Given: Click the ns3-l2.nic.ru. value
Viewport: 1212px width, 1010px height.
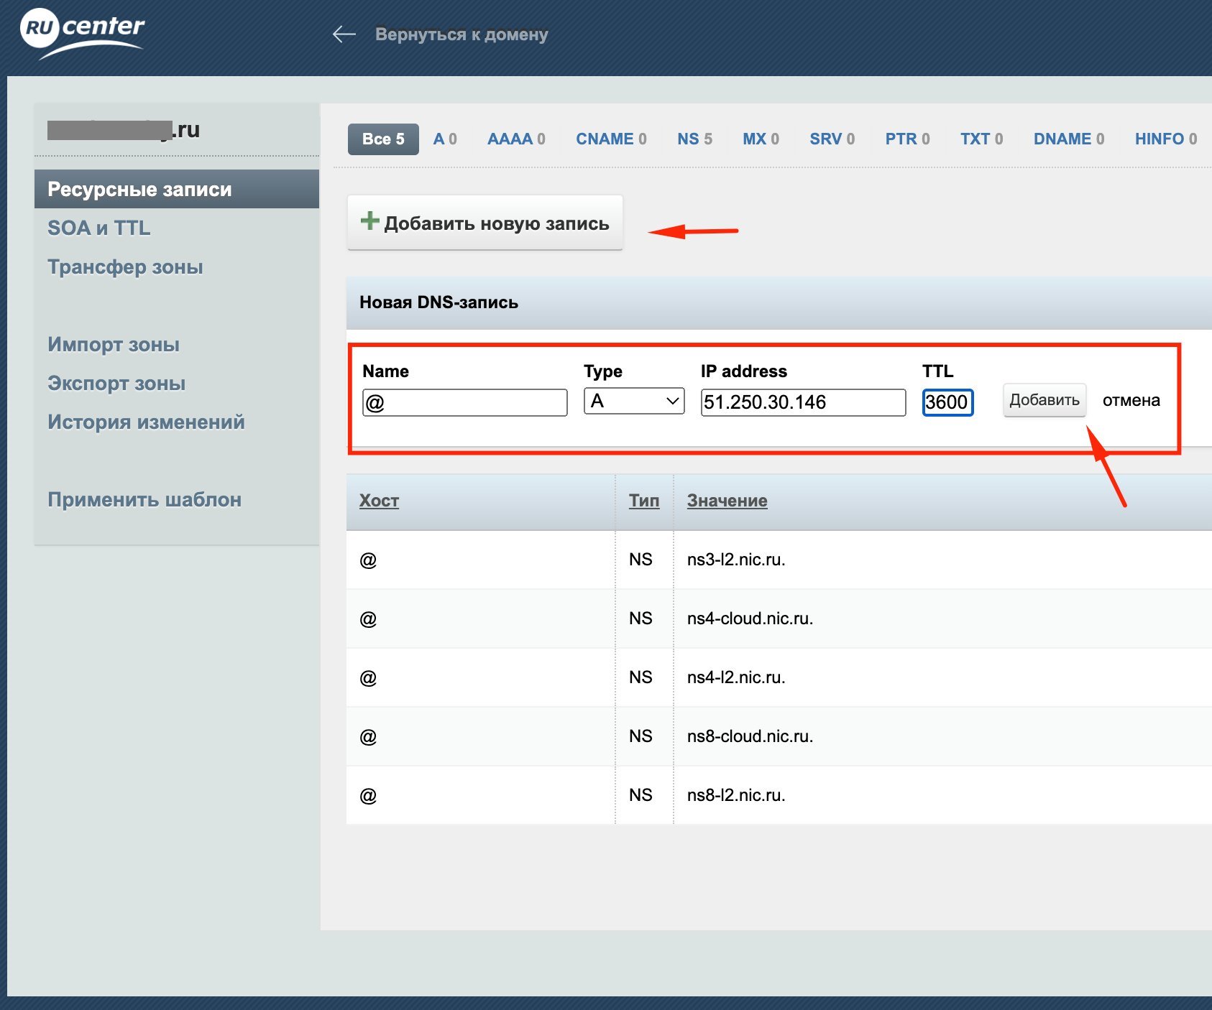Looking at the screenshot, I should point(736,560).
